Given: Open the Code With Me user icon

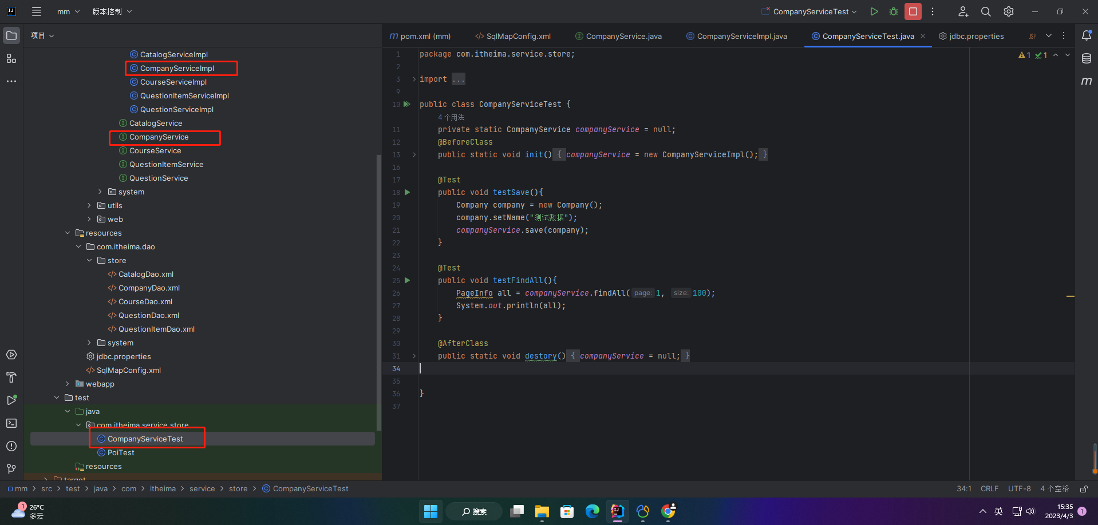Looking at the screenshot, I should [963, 11].
